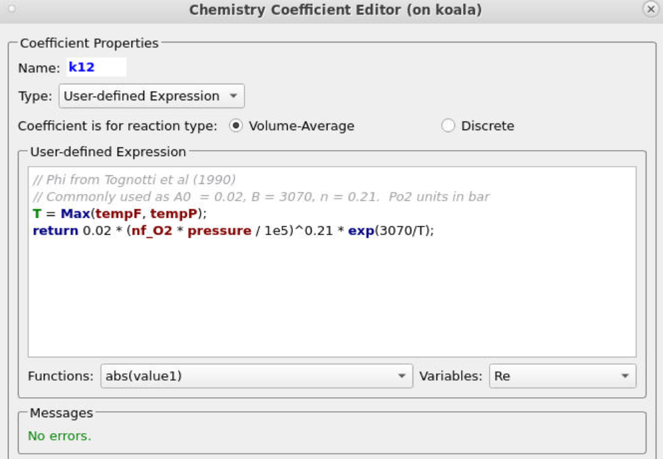The width and height of the screenshot is (663, 459).
Task: Close the Chemistry Coefficient Editor window
Action: 650,10
